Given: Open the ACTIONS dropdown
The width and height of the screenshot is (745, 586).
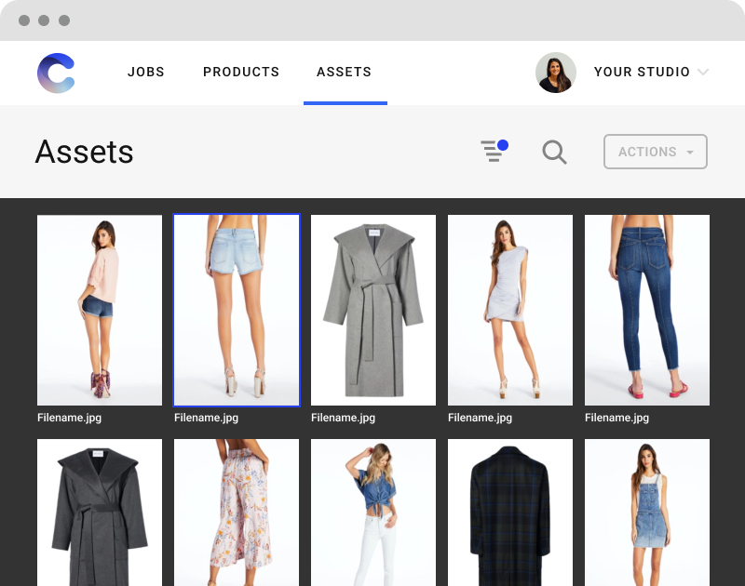Looking at the screenshot, I should (x=656, y=152).
